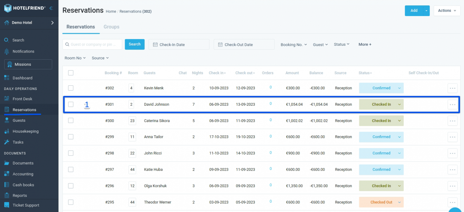Open the actions menu for booking #302

452,88
